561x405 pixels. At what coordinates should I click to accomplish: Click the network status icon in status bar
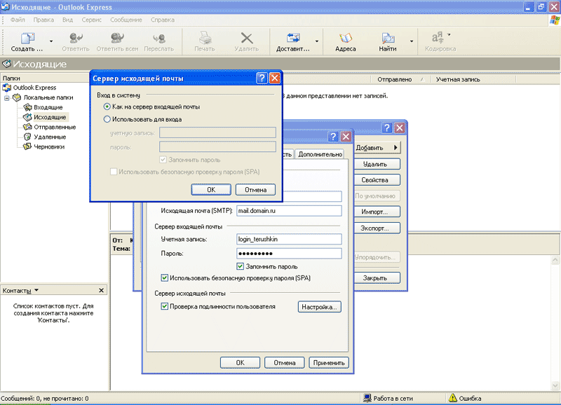[367, 398]
